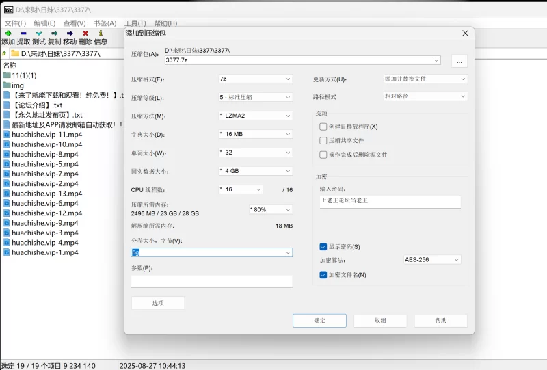Image resolution: width=547 pixels, height=370 pixels.
Task: Open the 文件(F) menu
Action: [x=15, y=23]
